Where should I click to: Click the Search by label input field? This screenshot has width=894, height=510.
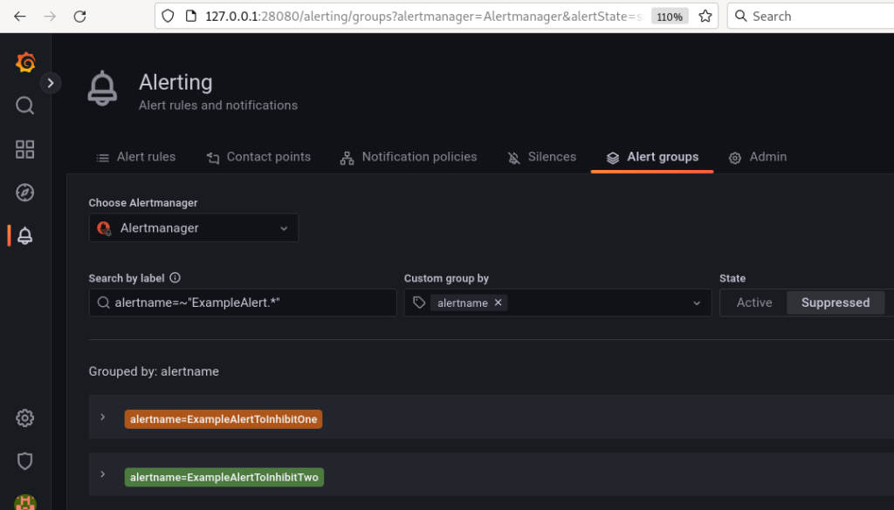click(x=243, y=303)
